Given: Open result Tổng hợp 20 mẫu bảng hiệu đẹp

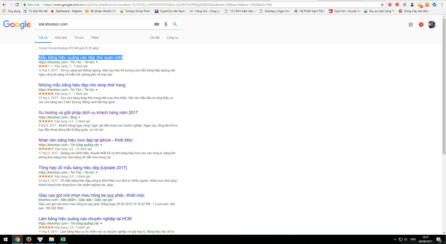Looking at the screenshot, I should [83, 168].
